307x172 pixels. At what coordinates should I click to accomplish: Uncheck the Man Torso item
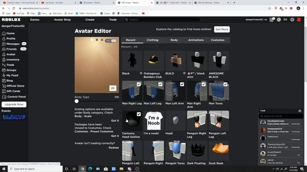[225, 84]
